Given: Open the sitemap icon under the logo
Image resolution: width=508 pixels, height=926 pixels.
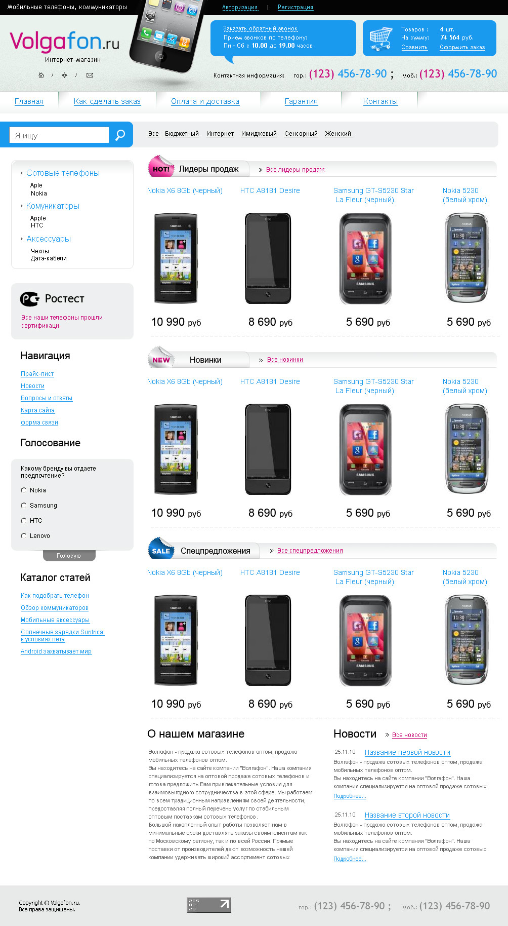Looking at the screenshot, I should coord(64,75).
